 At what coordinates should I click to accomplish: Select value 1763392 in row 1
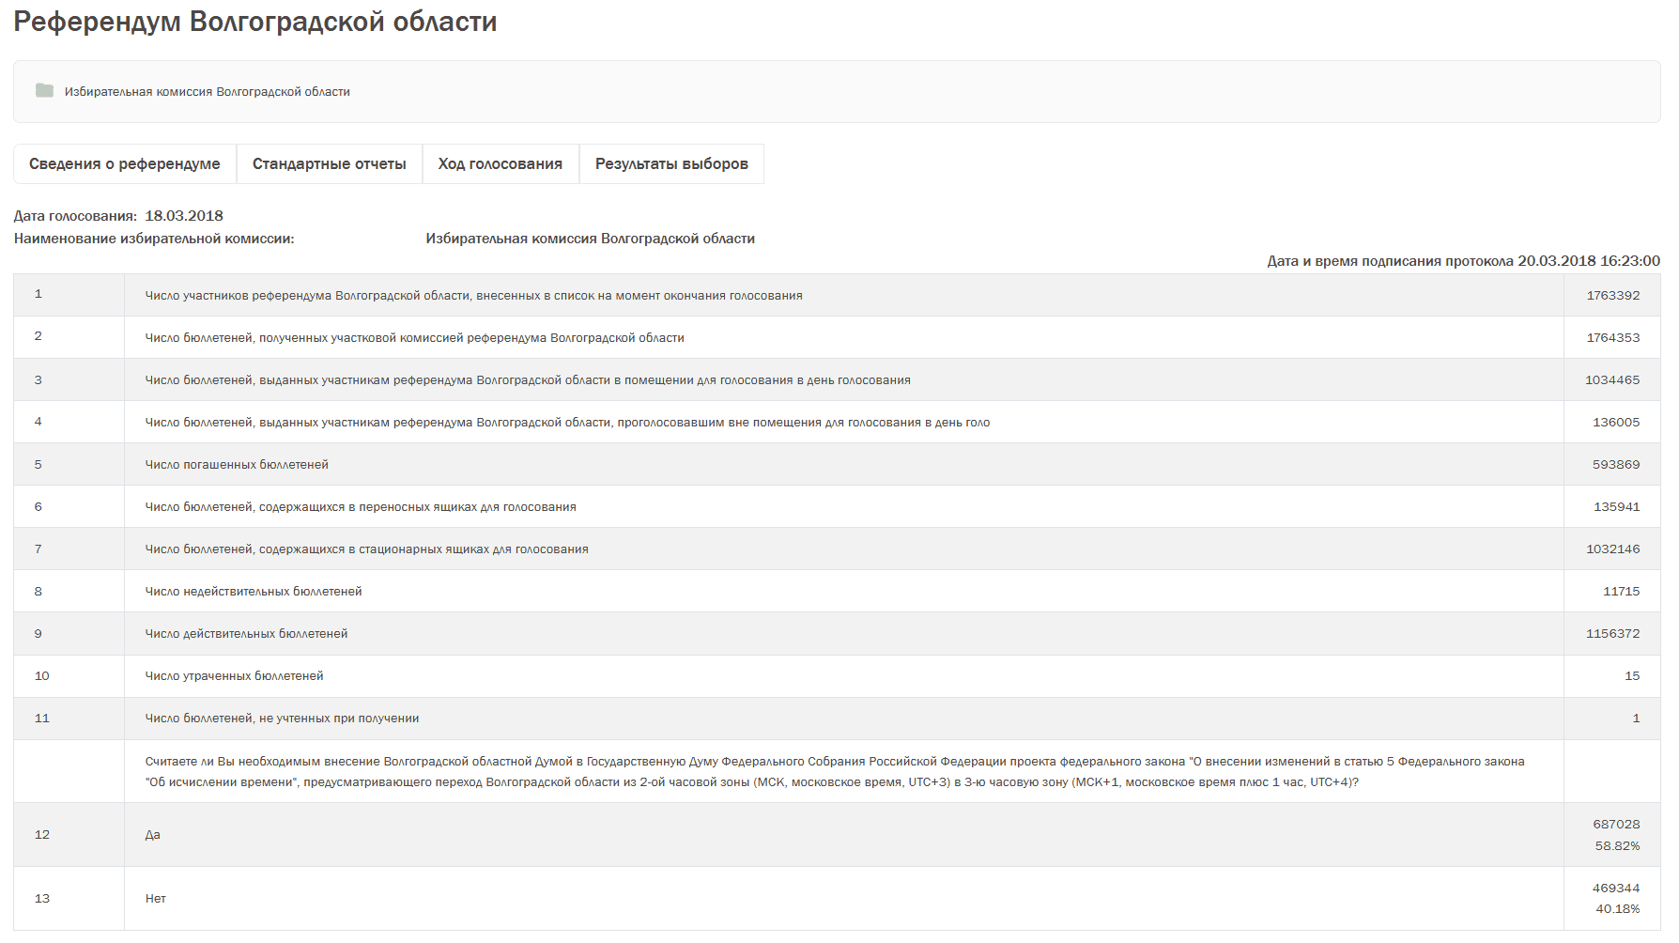1612,296
